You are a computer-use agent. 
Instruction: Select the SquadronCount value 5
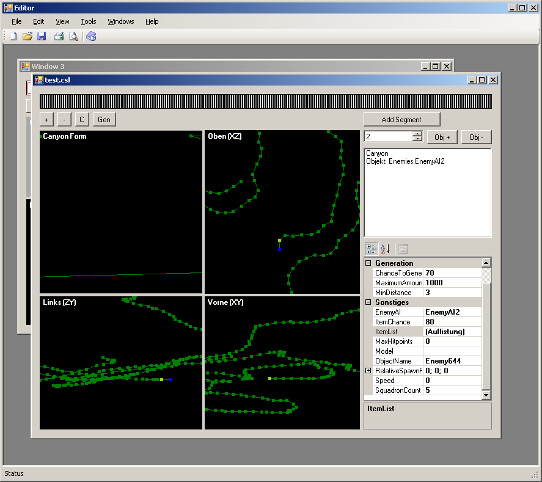[x=452, y=390]
